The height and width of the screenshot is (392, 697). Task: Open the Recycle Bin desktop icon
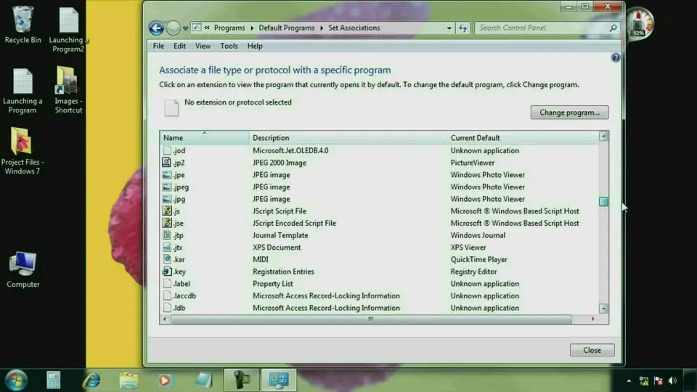(23, 25)
